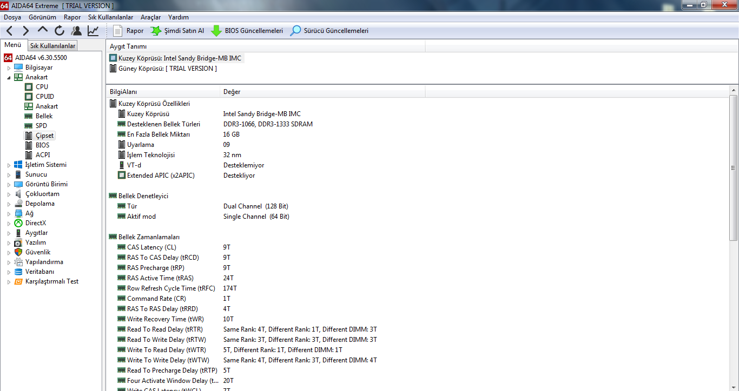Click the Depolama storage icon
Image resolution: width=739 pixels, height=391 pixels.
coord(18,204)
